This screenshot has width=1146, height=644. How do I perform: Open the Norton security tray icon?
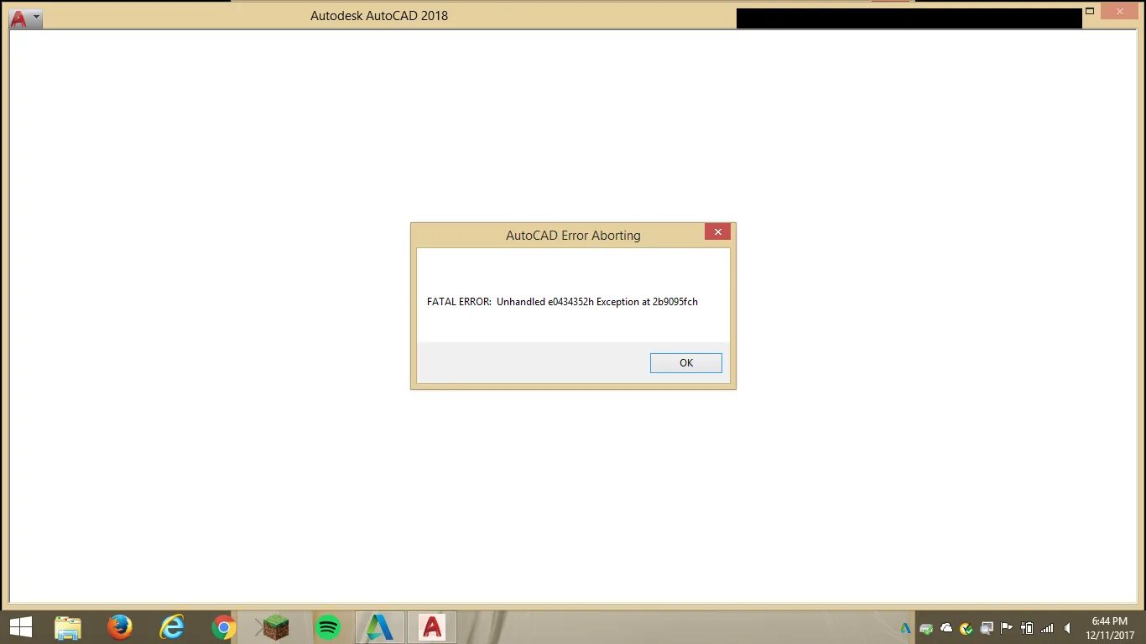click(966, 628)
